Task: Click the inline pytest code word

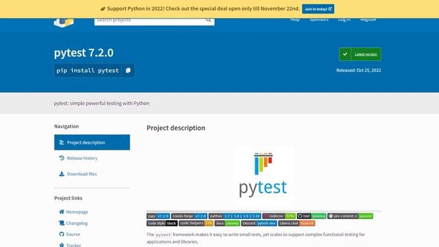Action: tap(163, 235)
